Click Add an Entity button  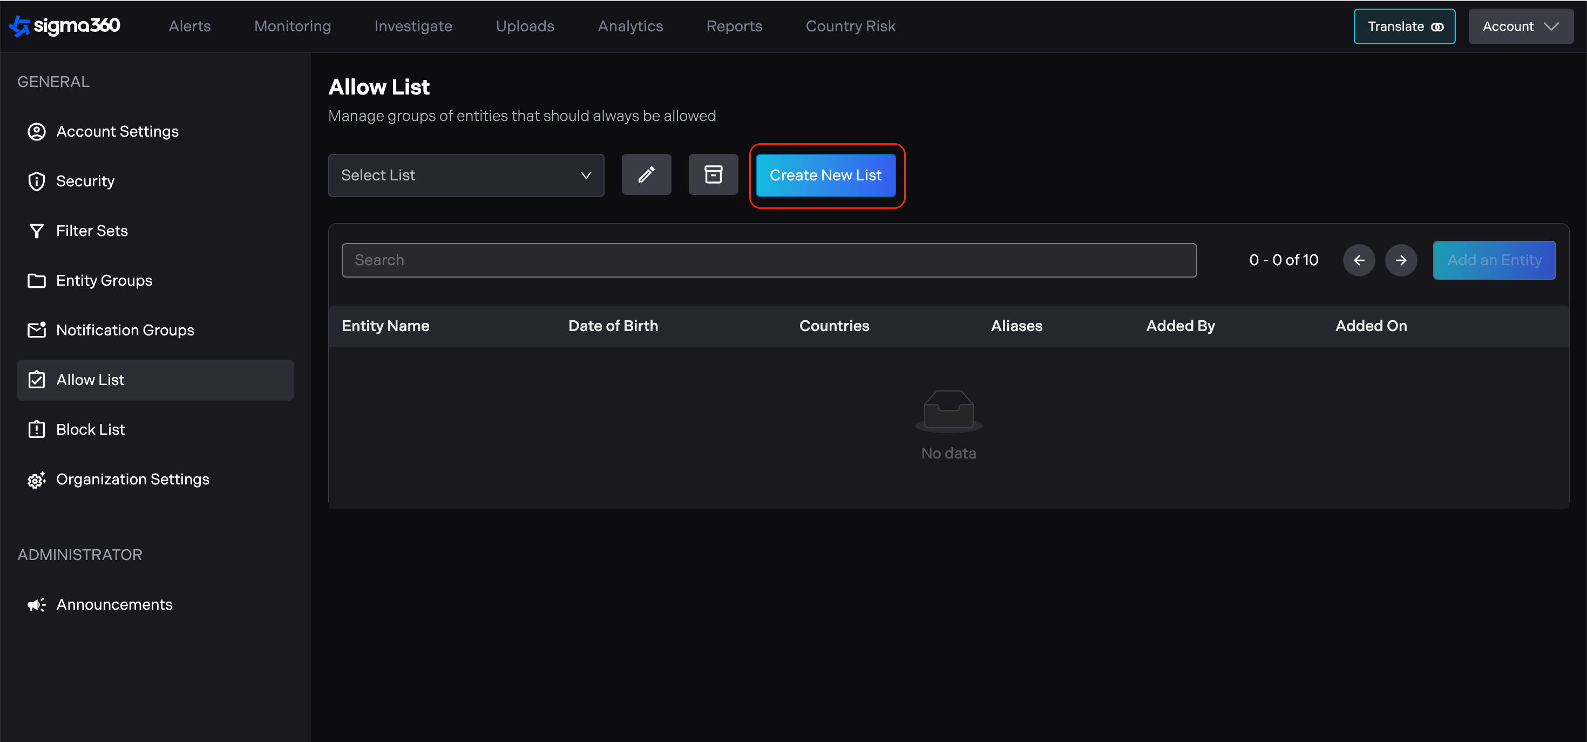coord(1494,260)
